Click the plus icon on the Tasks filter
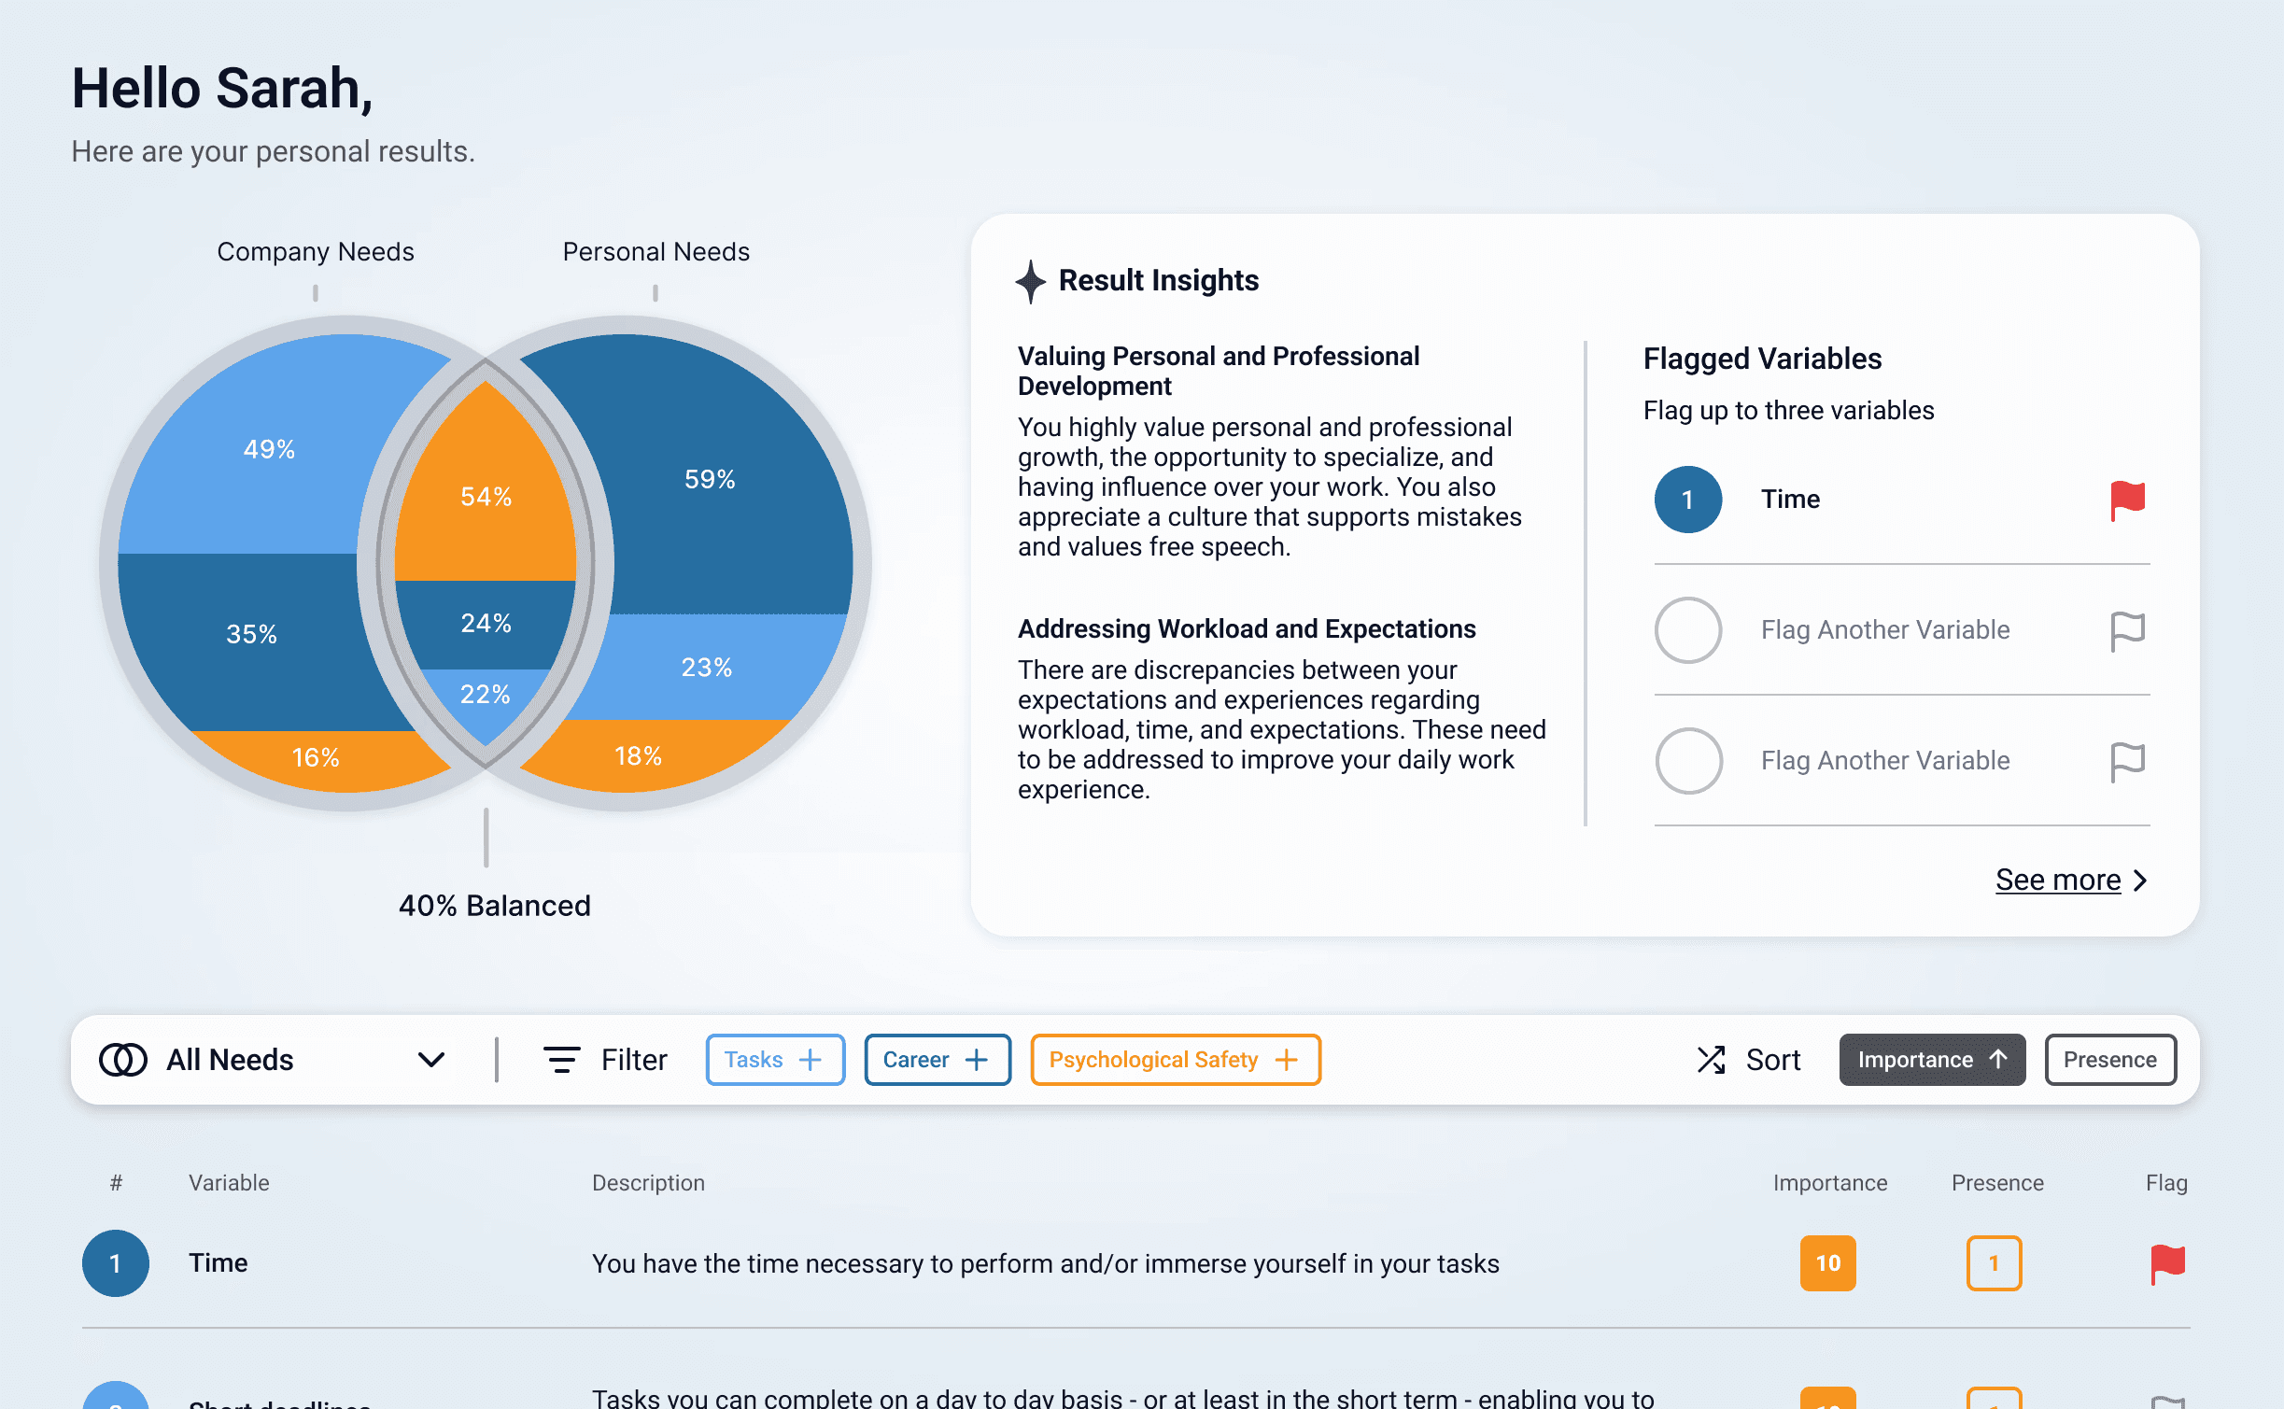Image resolution: width=2284 pixels, height=1409 pixels. click(811, 1060)
